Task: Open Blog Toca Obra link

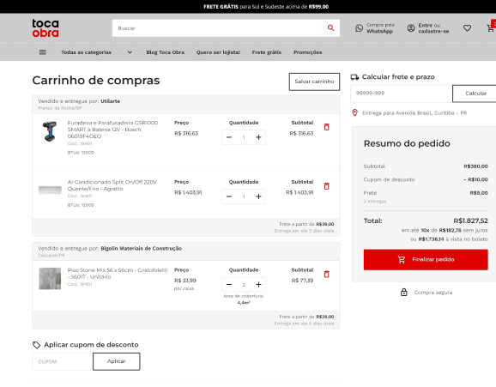Action: click(x=165, y=52)
